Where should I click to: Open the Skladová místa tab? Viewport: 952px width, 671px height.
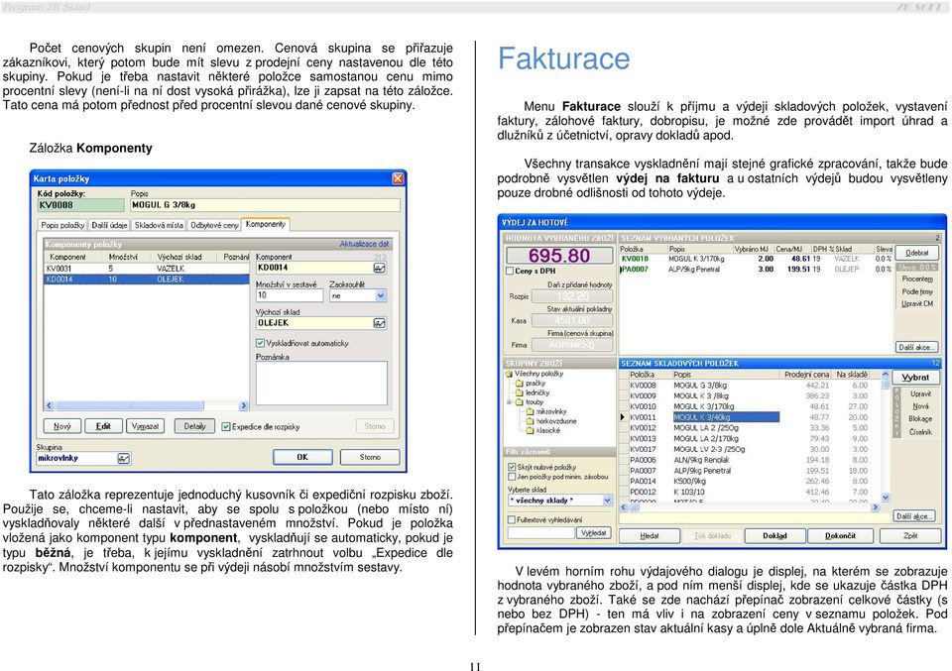[x=159, y=225]
